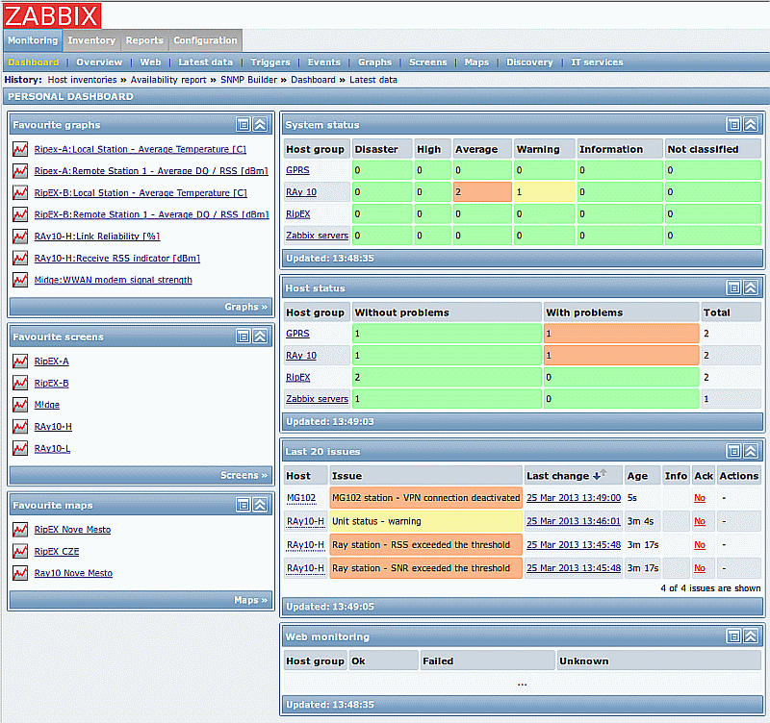Image resolution: width=770 pixels, height=723 pixels.
Task: Switch to the Configuration tab
Action: (205, 40)
